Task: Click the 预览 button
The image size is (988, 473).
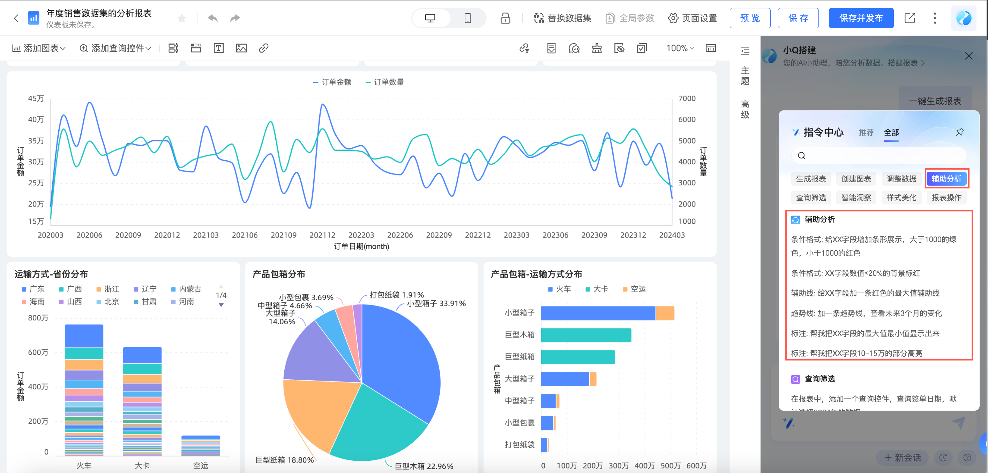Action: (x=749, y=18)
